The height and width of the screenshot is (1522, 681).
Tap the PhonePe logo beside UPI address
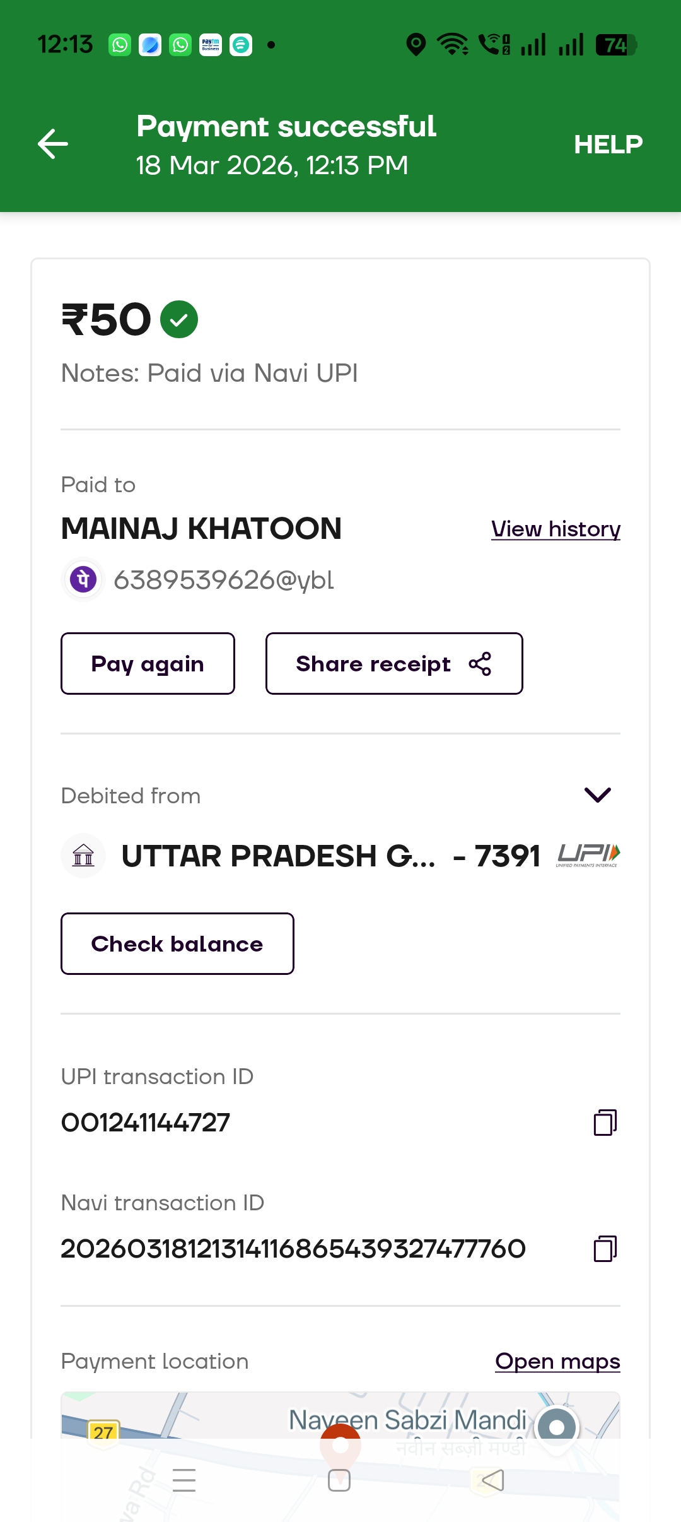click(x=83, y=579)
